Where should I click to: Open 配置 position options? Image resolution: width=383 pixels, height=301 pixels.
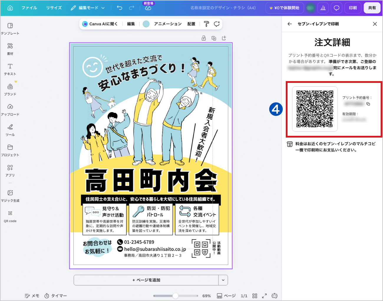click(191, 24)
